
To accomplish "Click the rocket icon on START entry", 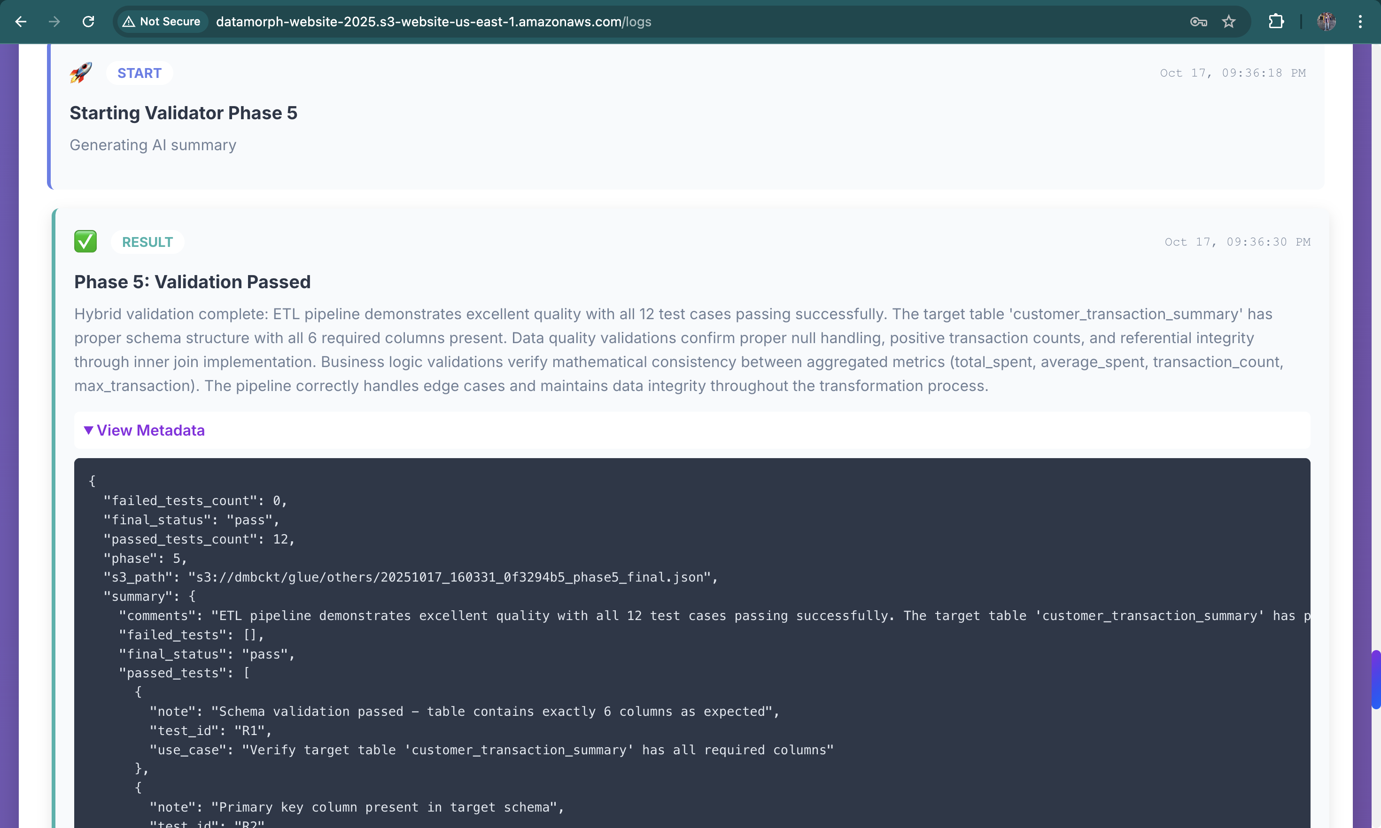I will (81, 73).
